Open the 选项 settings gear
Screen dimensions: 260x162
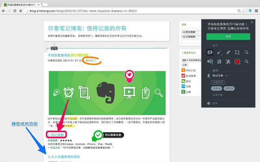coord(209,104)
